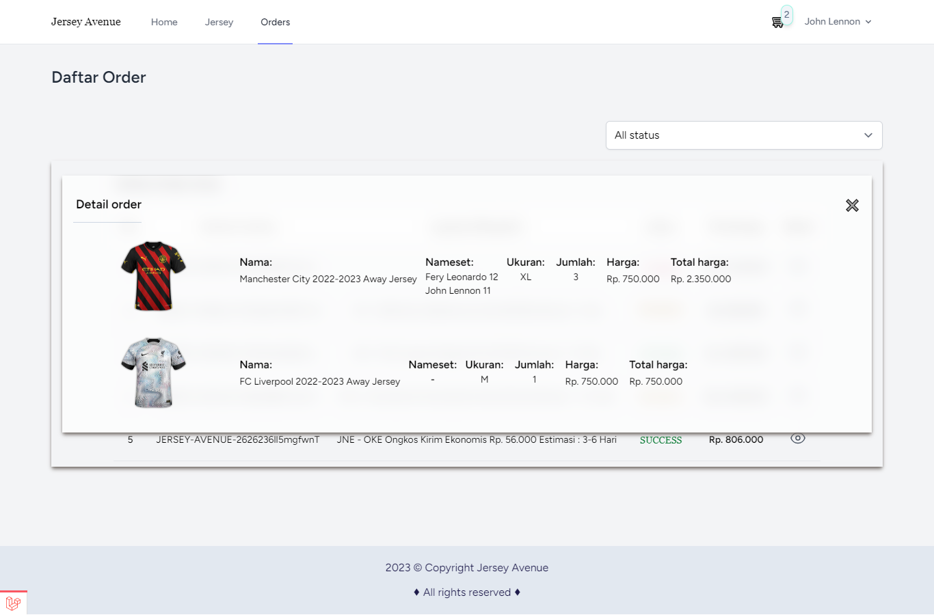Image resolution: width=934 pixels, height=615 pixels.
Task: Click 'FC Liverpool 2022-2023 Away Jersey' text
Action: tap(320, 381)
